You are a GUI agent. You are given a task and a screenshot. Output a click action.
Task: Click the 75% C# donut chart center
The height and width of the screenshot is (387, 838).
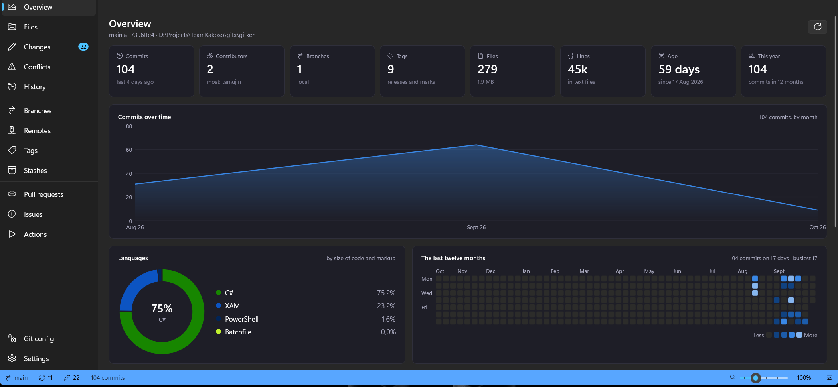[162, 312]
